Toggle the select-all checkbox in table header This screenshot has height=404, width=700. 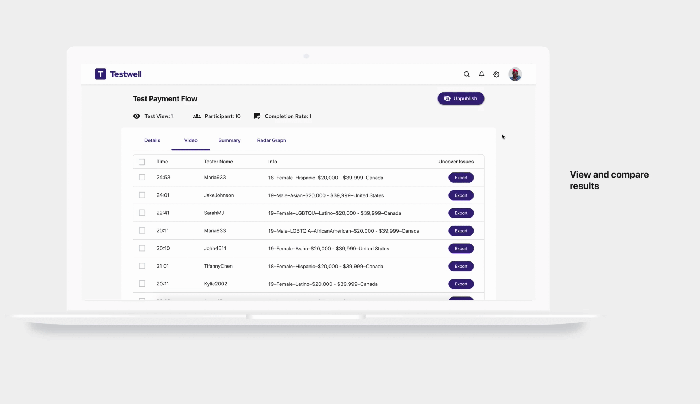pyautogui.click(x=141, y=161)
